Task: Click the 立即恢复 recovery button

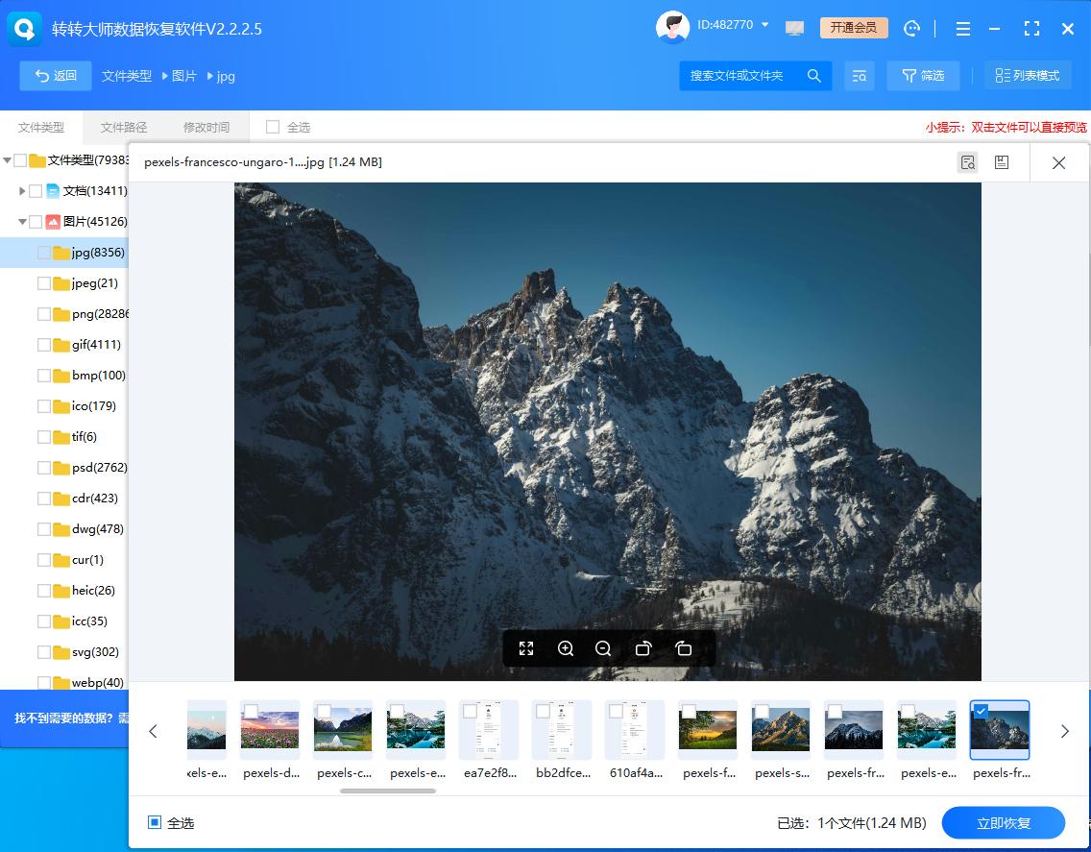Action: 1003,822
